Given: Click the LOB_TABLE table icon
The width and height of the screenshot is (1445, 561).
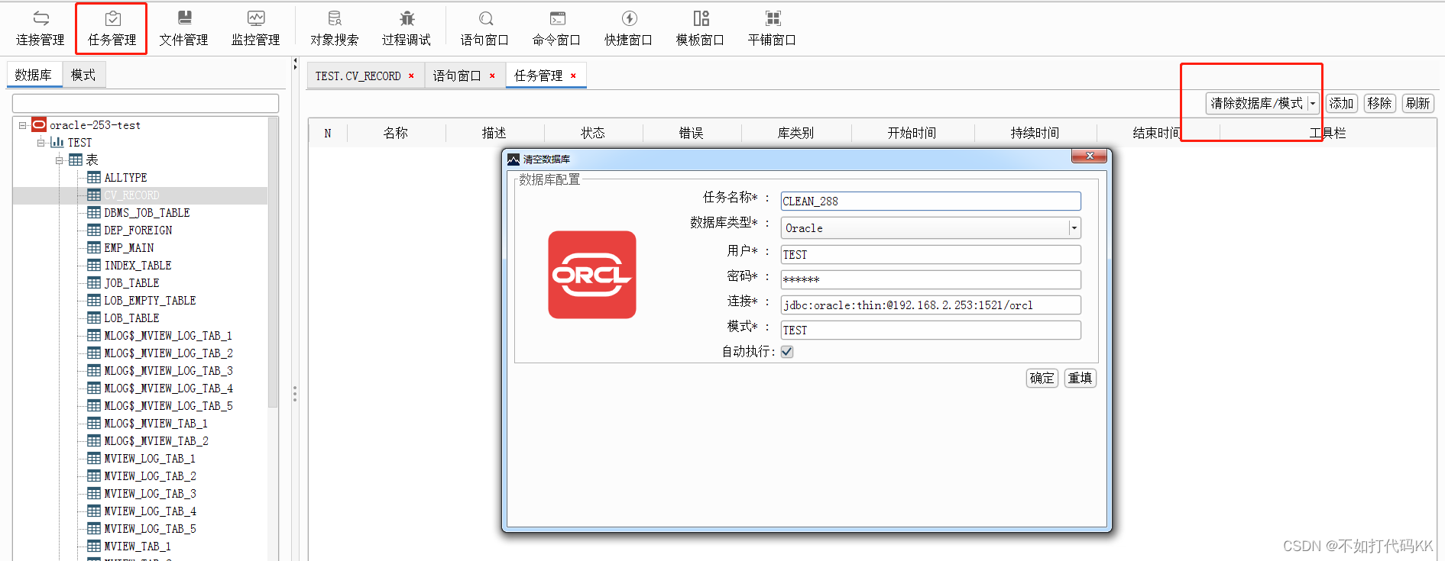Looking at the screenshot, I should click(x=94, y=318).
